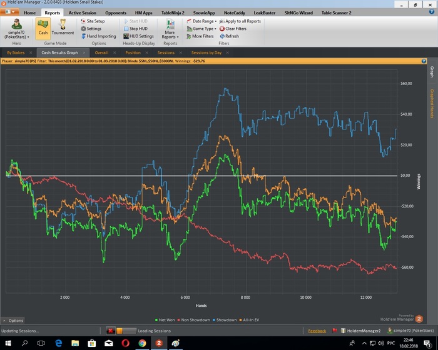
Task: Refresh the report data
Action: point(230,36)
